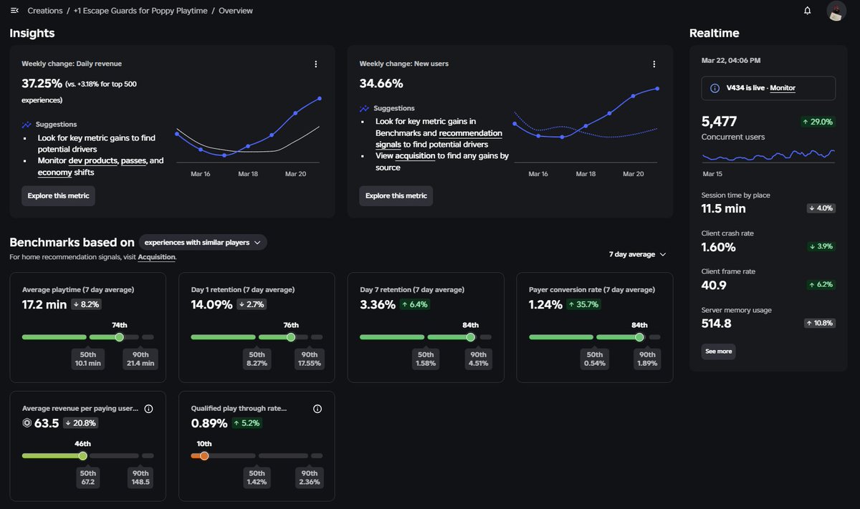Viewport: 860px width, 509px height.
Task: Click Suggestions sparkle icon in Daily revenue card
Action: click(x=27, y=125)
